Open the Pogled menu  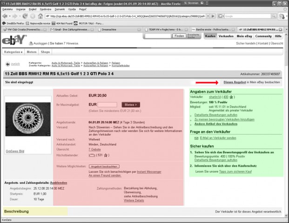(33, 9)
